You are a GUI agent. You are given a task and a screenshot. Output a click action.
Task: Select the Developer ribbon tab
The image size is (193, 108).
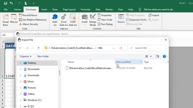31,9
